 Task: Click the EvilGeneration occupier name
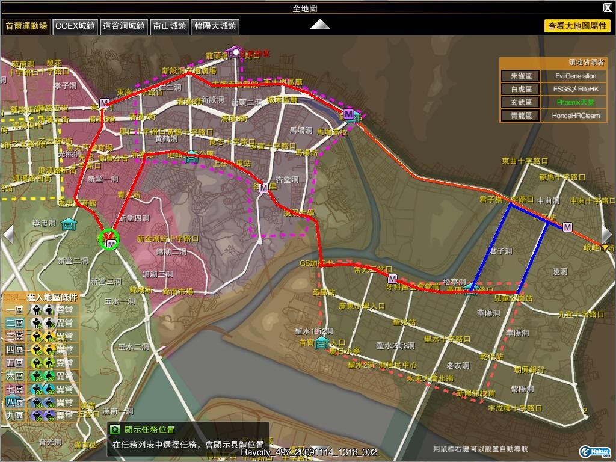(x=575, y=76)
